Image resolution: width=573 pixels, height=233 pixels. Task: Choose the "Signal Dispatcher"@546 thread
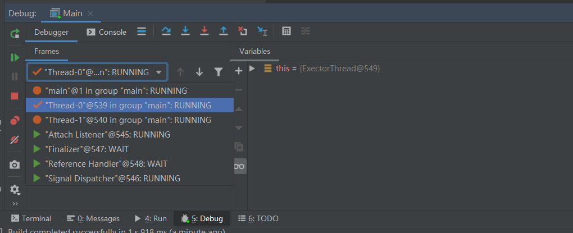click(x=130, y=179)
